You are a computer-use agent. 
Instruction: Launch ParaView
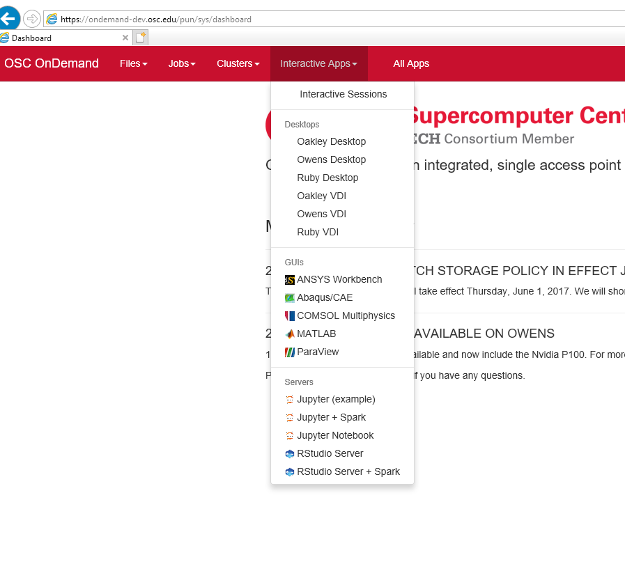pyautogui.click(x=316, y=352)
